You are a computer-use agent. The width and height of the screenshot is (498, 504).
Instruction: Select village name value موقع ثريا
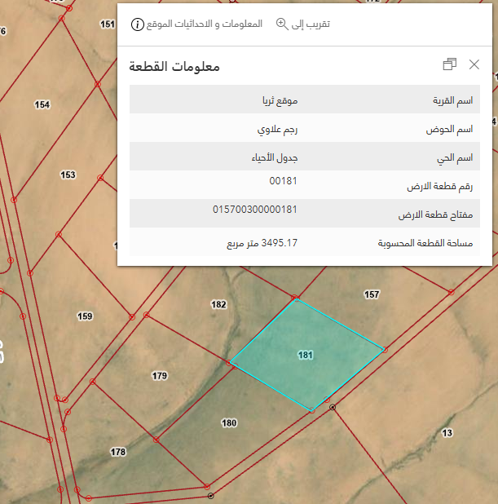tap(280, 101)
